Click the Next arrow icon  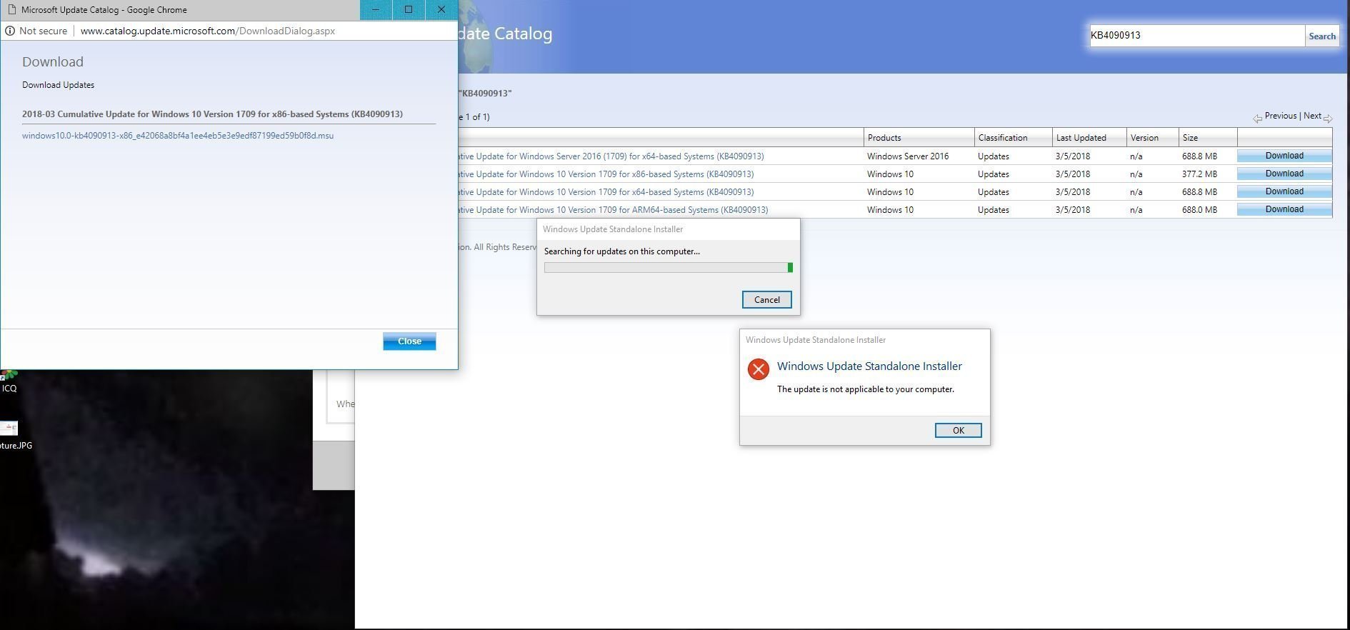point(1328,118)
